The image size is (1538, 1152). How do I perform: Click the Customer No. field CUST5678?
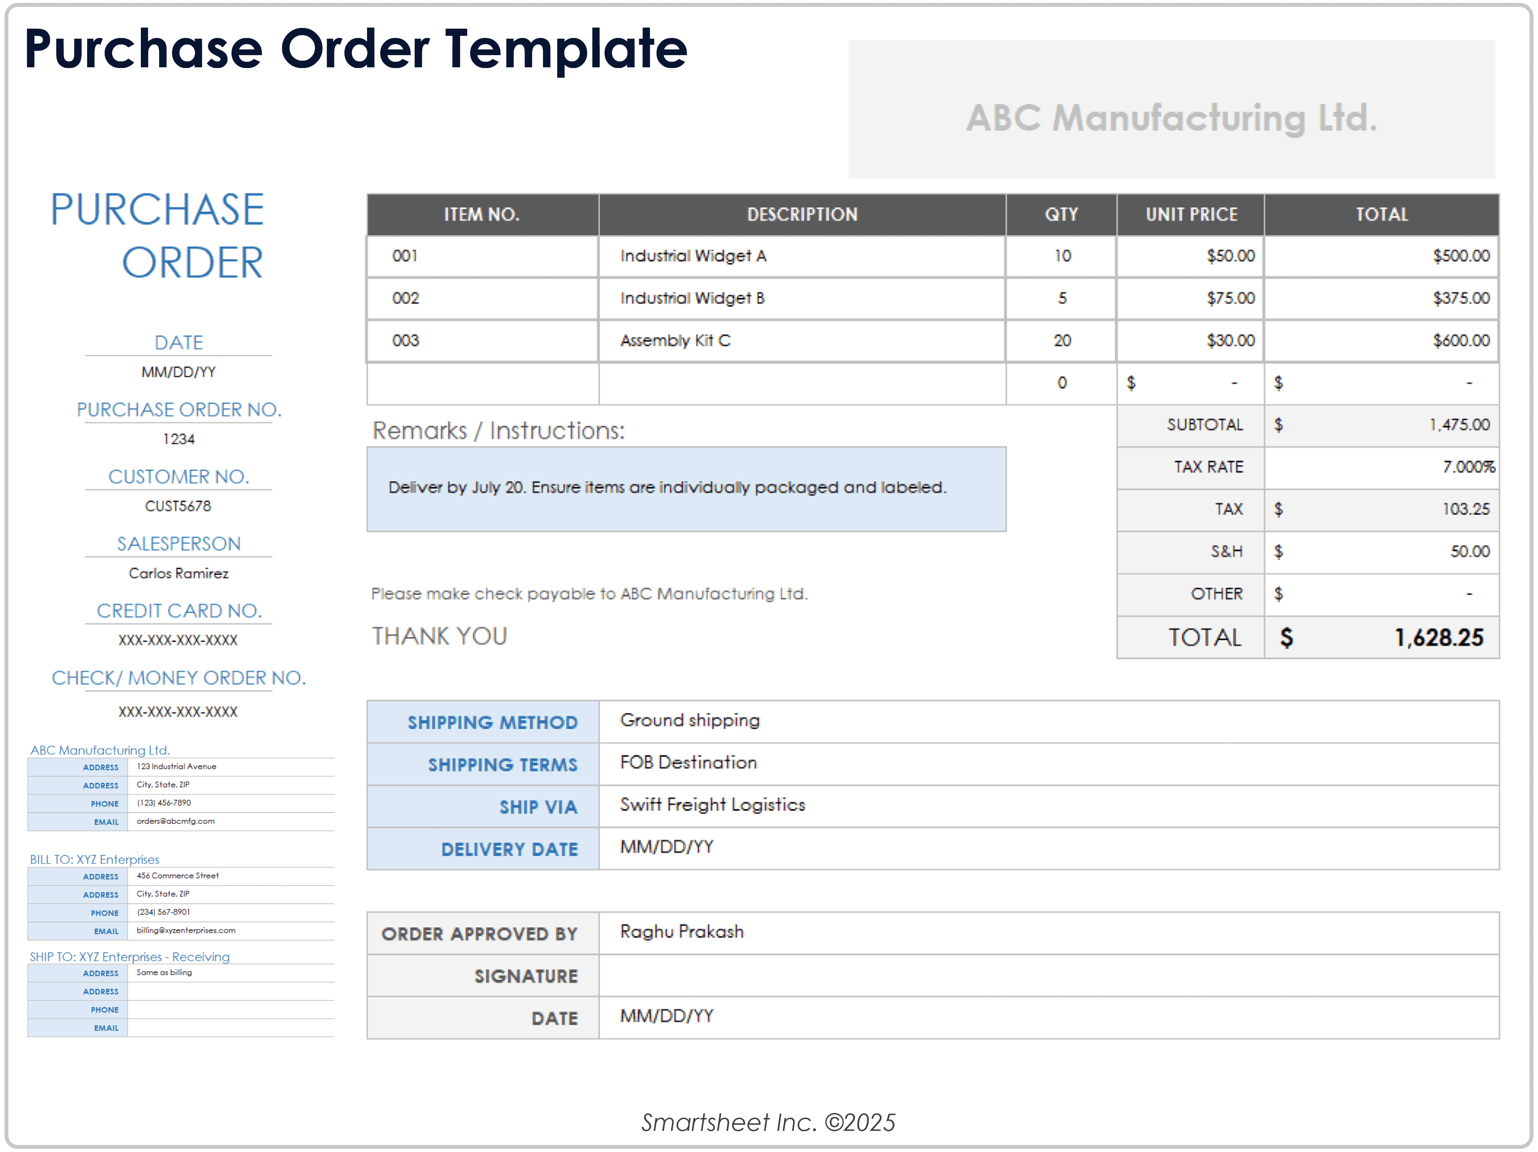[178, 506]
